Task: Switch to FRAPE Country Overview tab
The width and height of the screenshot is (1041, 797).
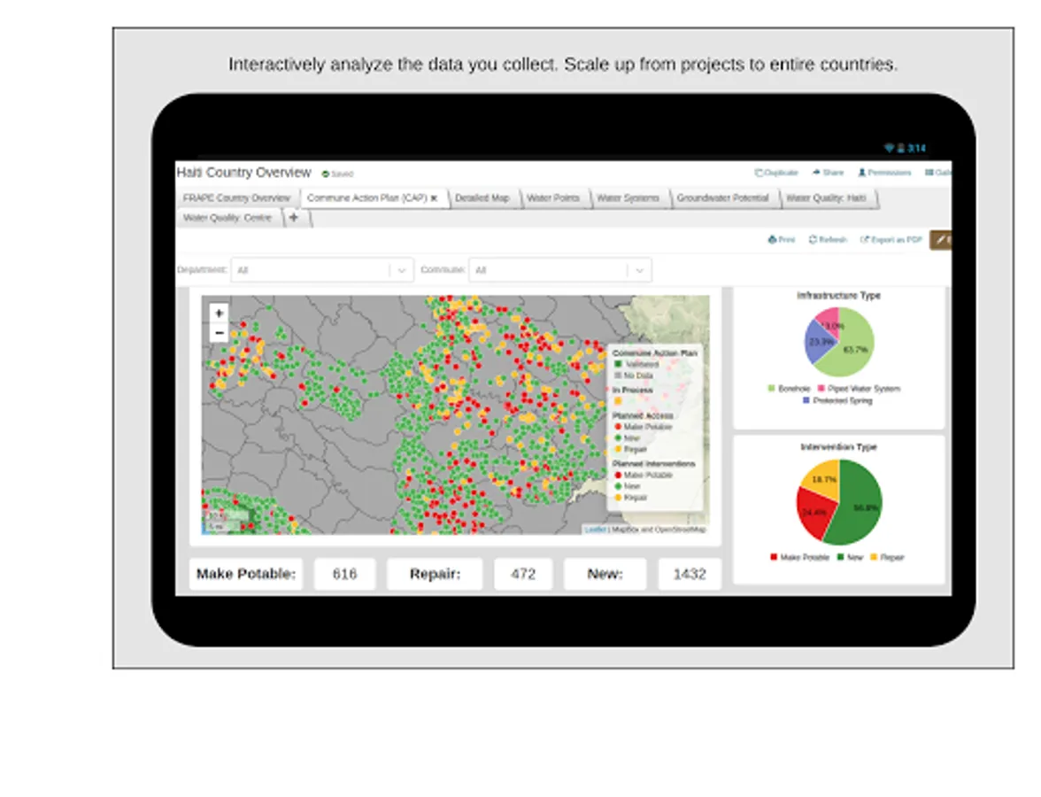Action: [236, 198]
